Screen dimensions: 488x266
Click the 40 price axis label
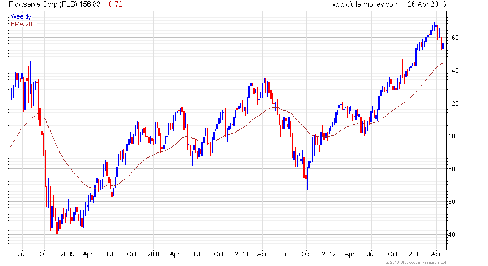pos(452,235)
